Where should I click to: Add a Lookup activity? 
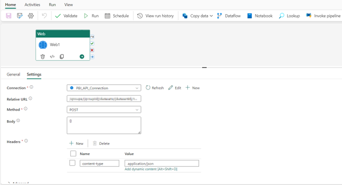289,16
